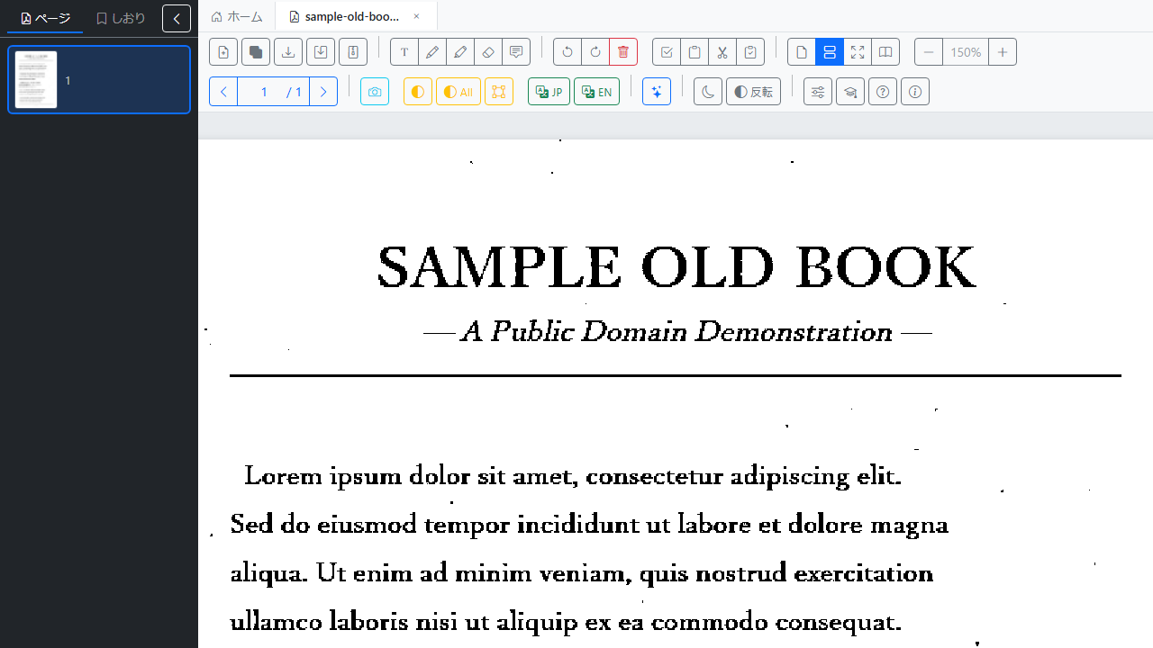Viewport: 1153px width, 648px height.
Task: Apply contrast adjustment to All pages
Action: tap(458, 92)
